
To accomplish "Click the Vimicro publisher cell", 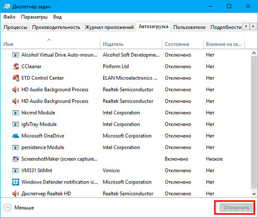I will coord(111,170).
